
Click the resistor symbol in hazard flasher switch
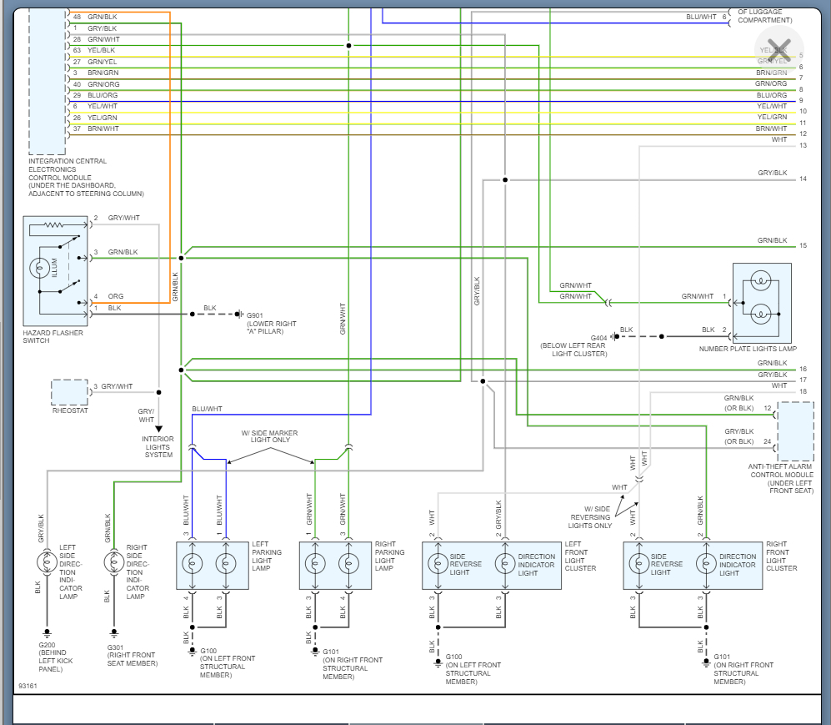click(54, 224)
